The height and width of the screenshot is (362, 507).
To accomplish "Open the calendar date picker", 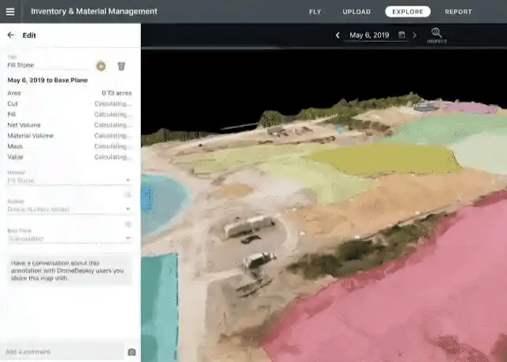I will [x=402, y=35].
